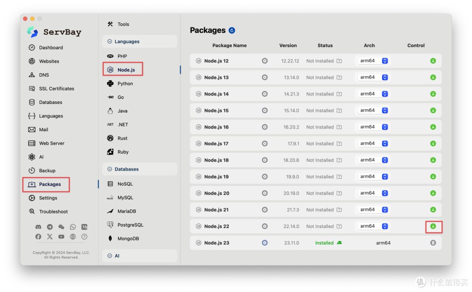Click the Node.js 23 settings gear icon
This screenshot has height=292, width=472.
(x=264, y=243)
